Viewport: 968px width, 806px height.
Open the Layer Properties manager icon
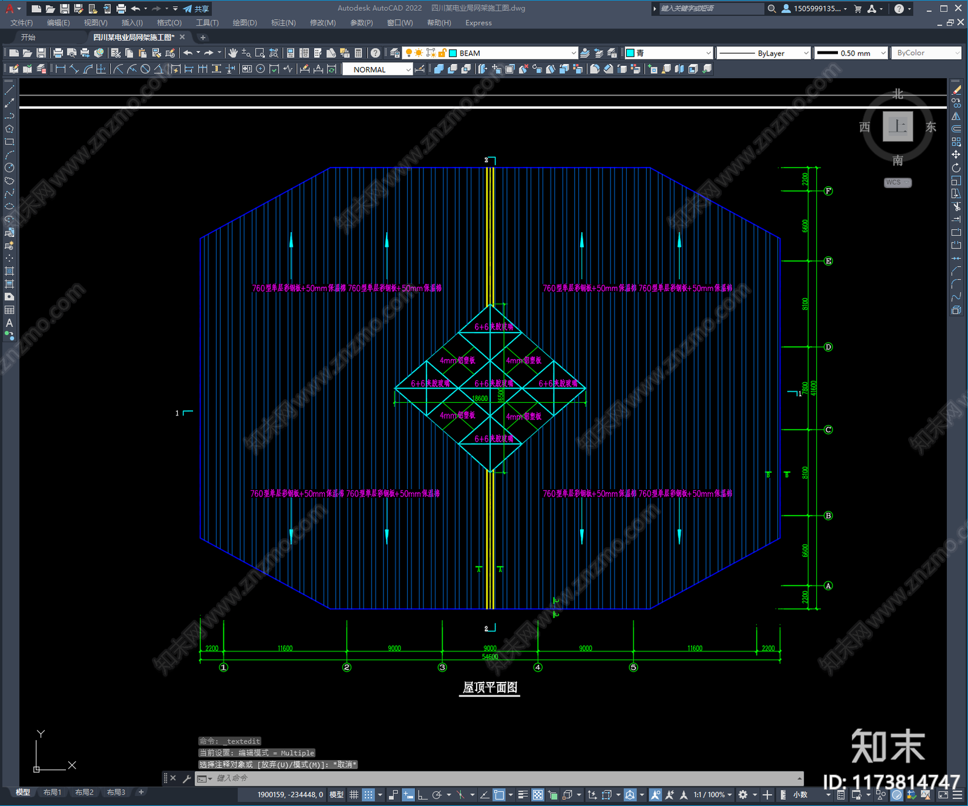[x=394, y=53]
